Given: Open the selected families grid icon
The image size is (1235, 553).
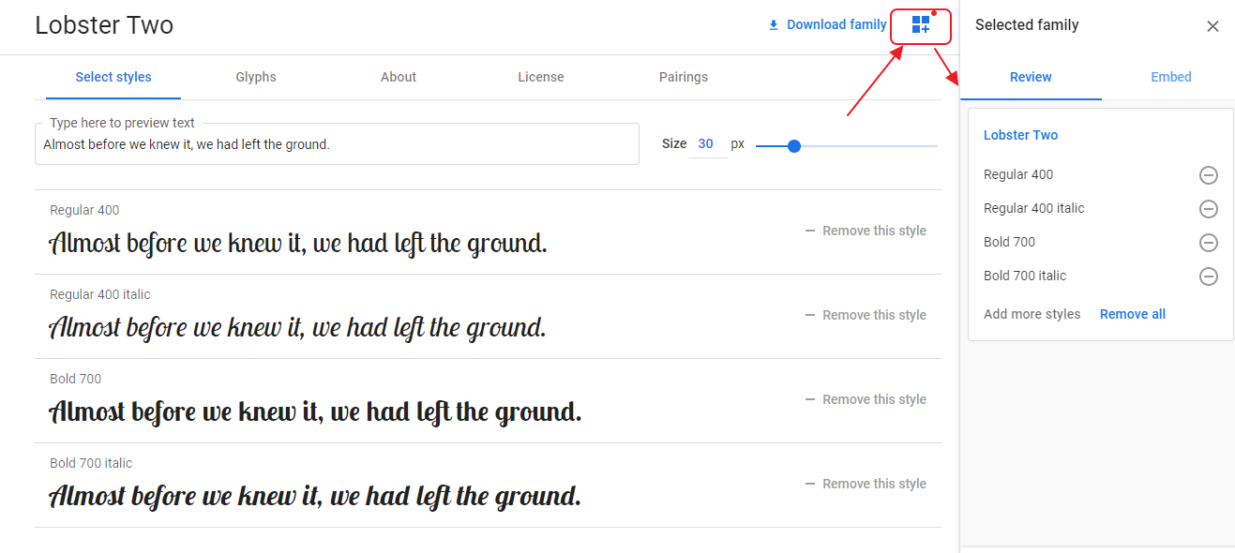Looking at the screenshot, I should [x=921, y=25].
